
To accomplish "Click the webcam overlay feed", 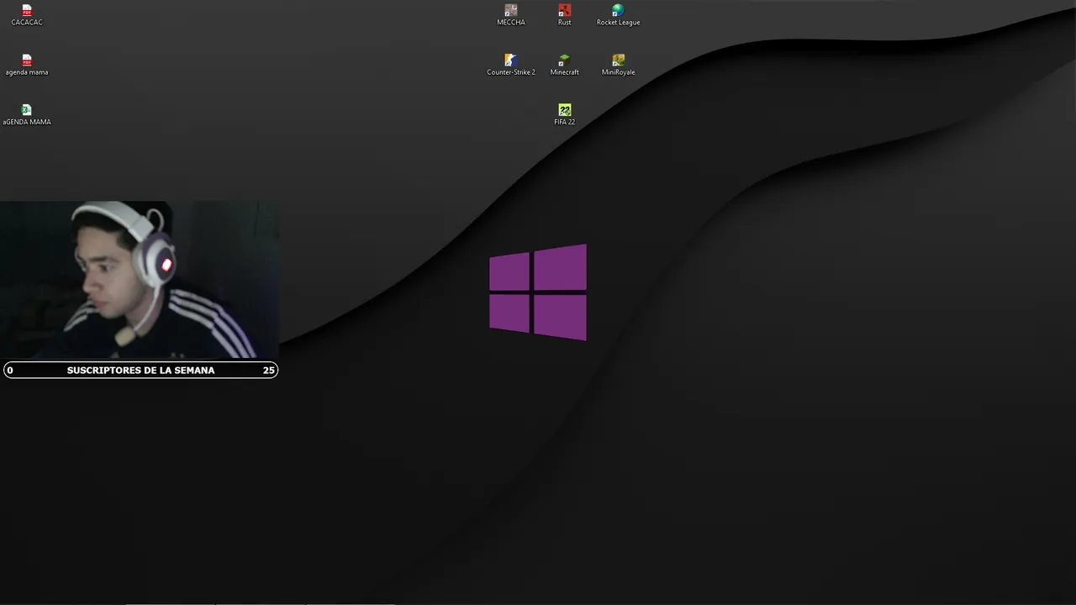I will 140,280.
